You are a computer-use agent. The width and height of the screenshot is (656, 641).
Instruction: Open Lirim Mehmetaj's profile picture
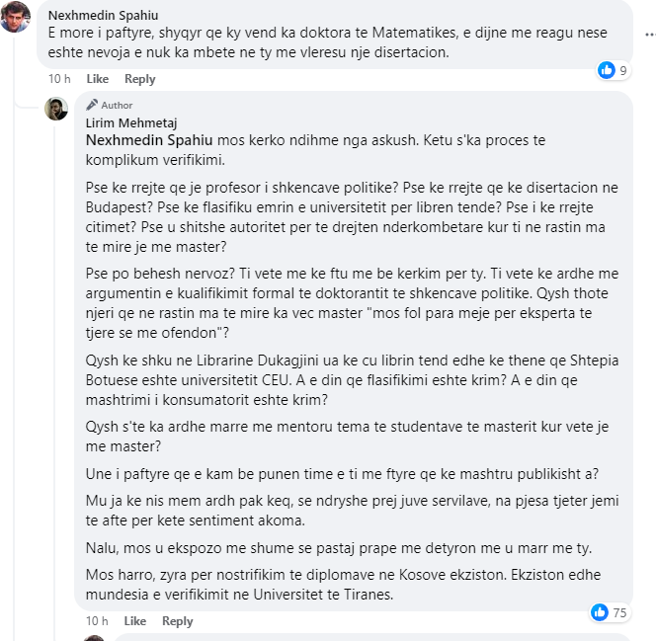pos(56,108)
